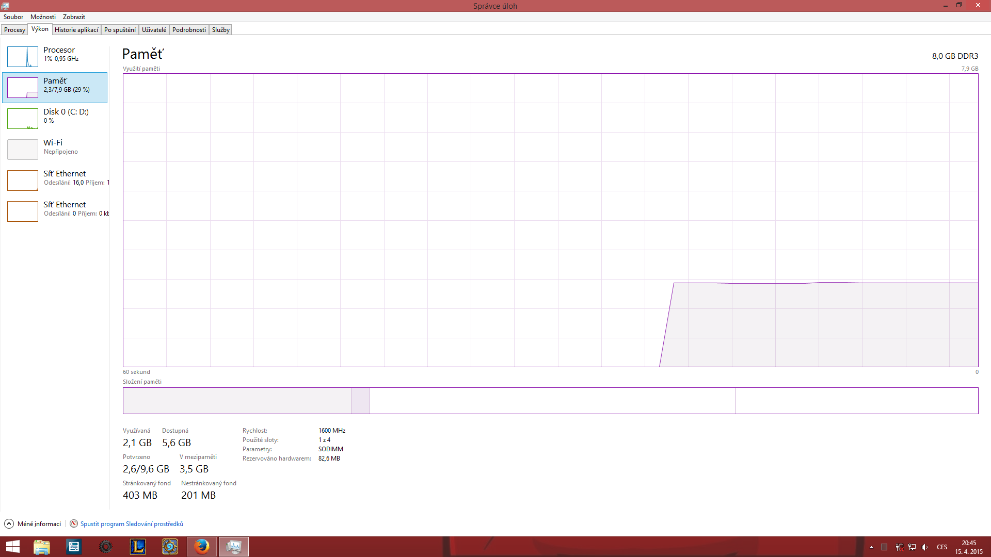The height and width of the screenshot is (557, 991).
Task: Click the Windows Start button
Action: coord(12,546)
